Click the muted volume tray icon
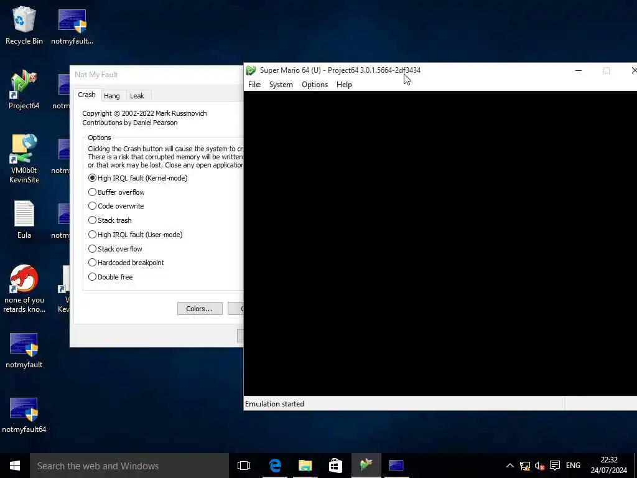Screen dimensions: 637x478 539,466
